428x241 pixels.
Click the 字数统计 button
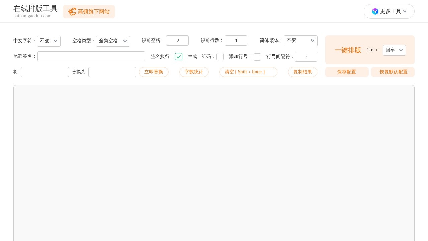194,72
